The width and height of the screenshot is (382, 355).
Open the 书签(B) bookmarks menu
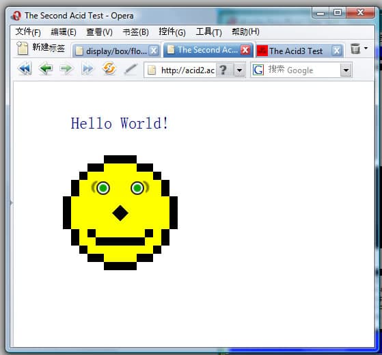(x=135, y=31)
